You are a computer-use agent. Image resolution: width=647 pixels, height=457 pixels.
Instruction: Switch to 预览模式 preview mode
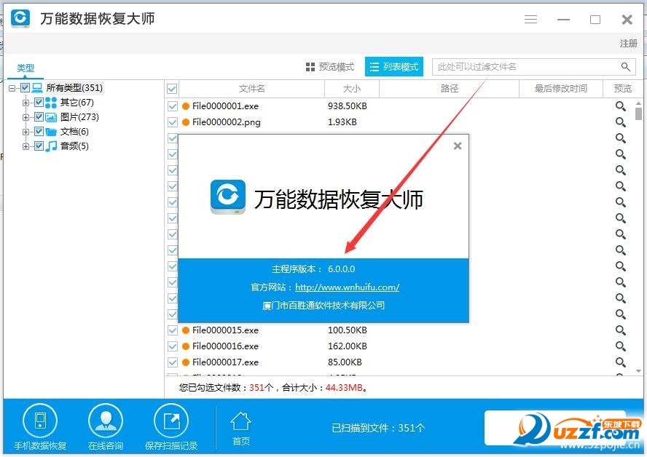pos(330,67)
